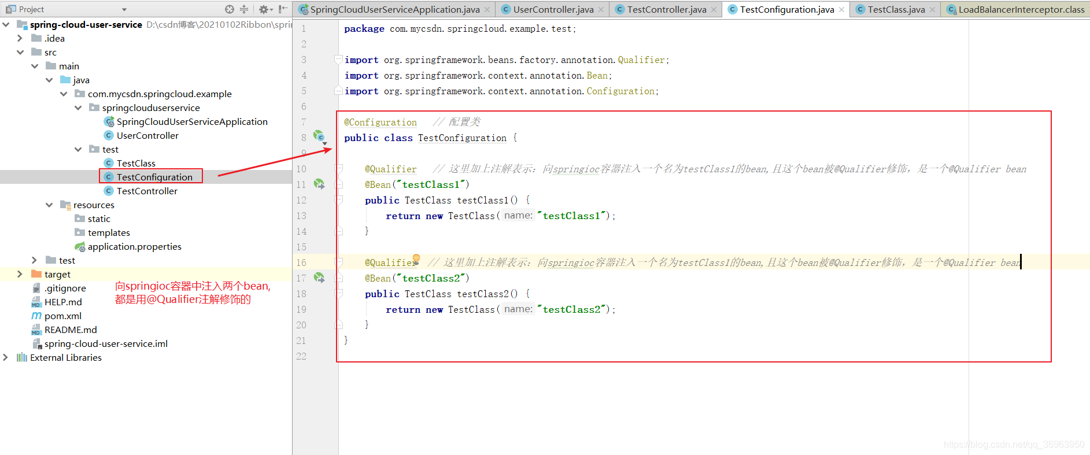Screen dimensions: 1090x455
Task: Open application.properties file
Action: [x=134, y=246]
